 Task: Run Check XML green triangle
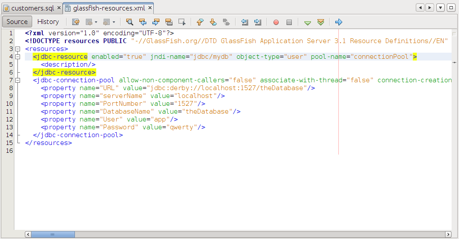(x=307, y=22)
